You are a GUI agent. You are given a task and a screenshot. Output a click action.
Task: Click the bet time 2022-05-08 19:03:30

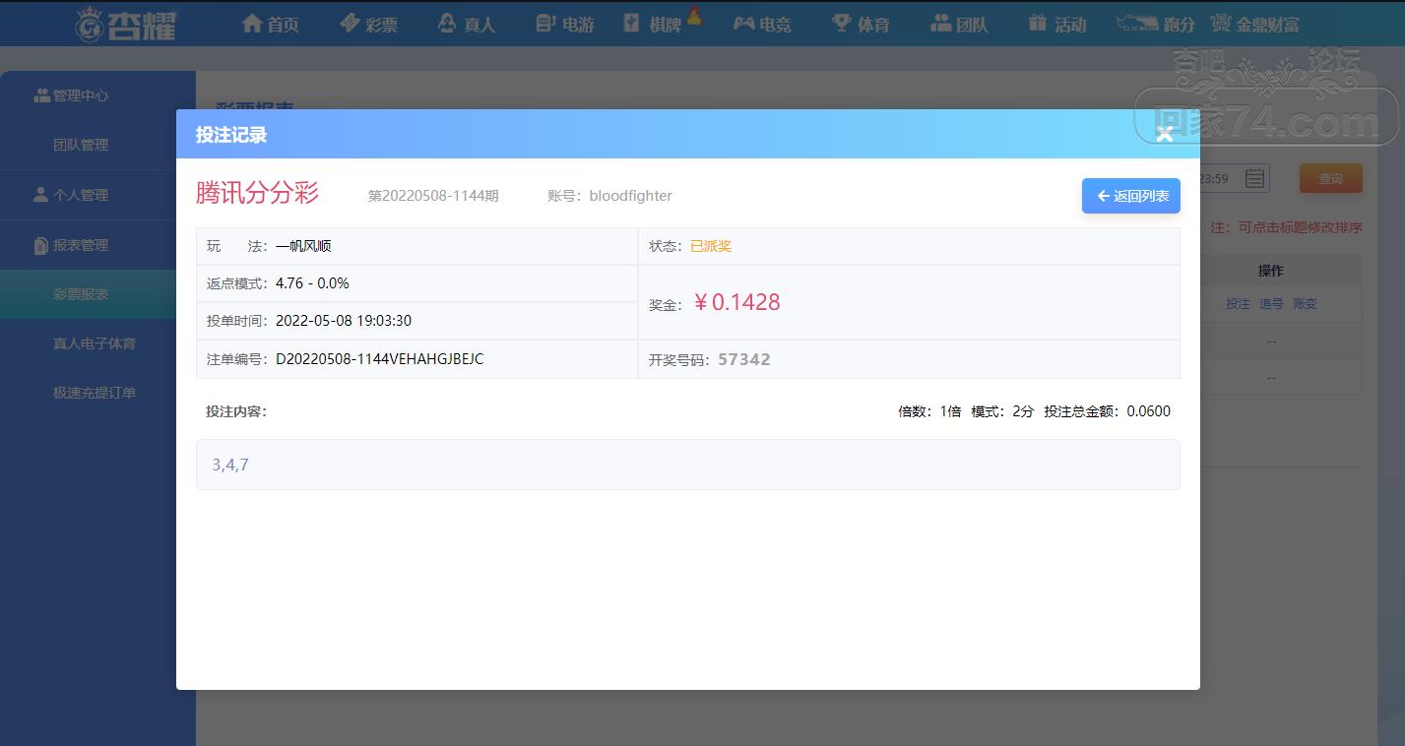point(344,321)
